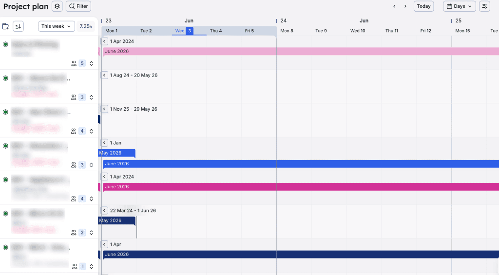Open team members icon showing count 2
499x275 pixels.
pos(74,233)
